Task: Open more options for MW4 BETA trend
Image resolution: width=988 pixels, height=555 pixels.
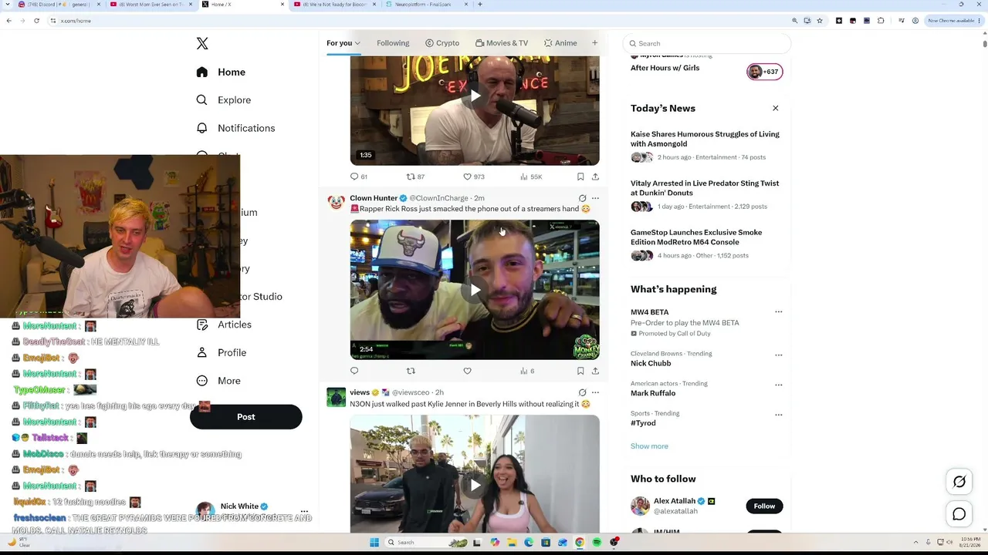Action: 778,312
